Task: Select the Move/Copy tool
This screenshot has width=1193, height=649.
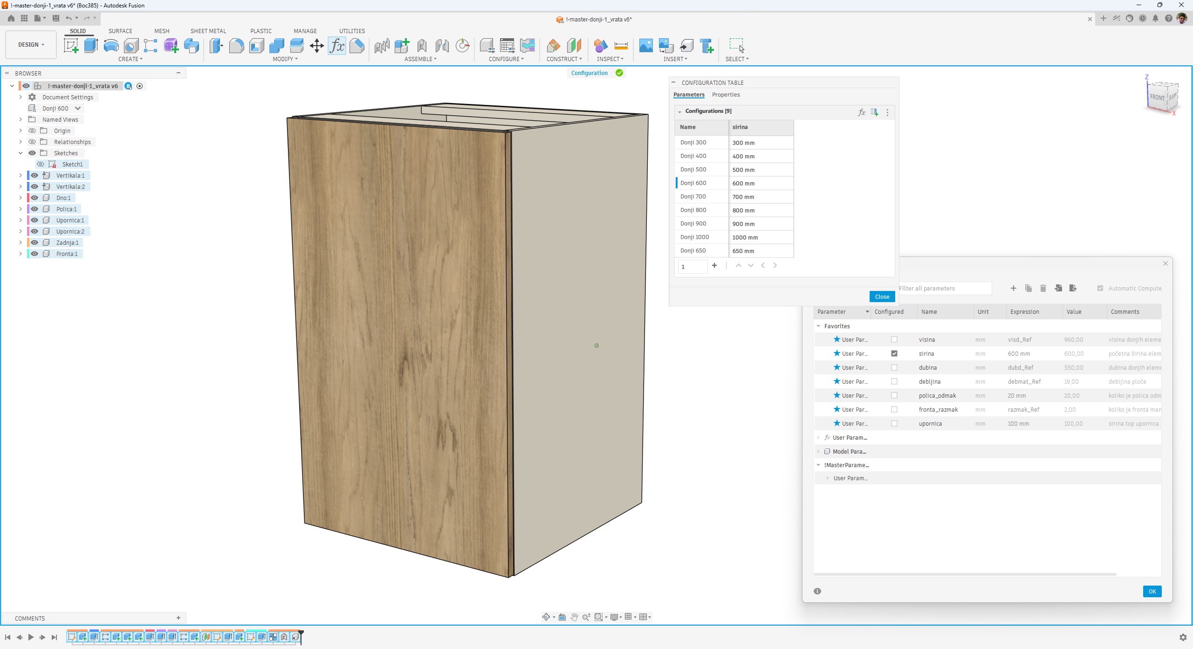Action: [316, 46]
